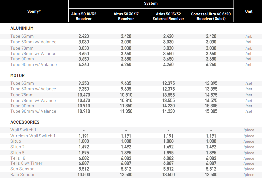Click the /mL unit for Aluminium Tube 63mm

(x=249, y=36)
